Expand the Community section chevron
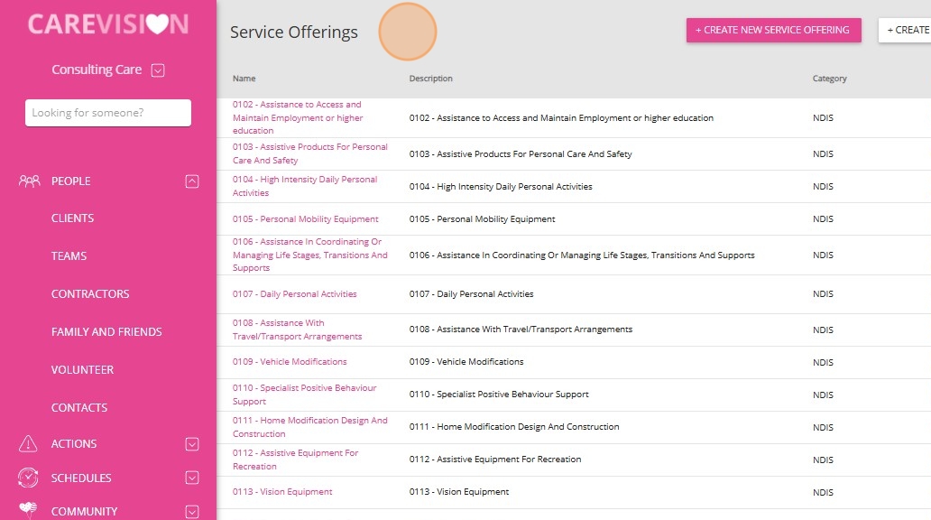931x520 pixels. point(192,511)
